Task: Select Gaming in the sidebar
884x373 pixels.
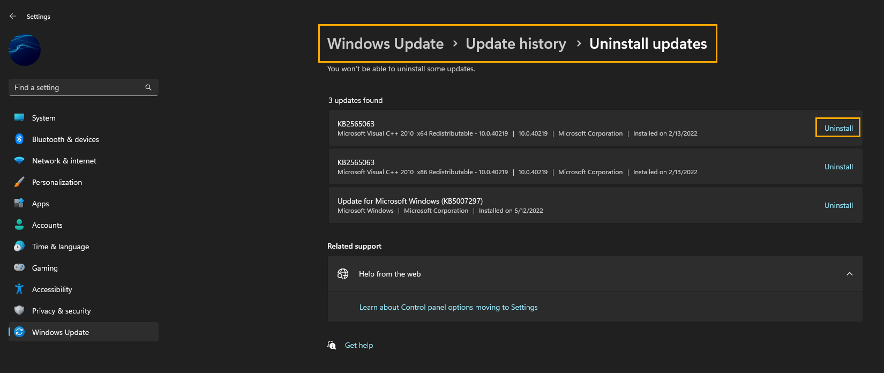Action: 84,268
